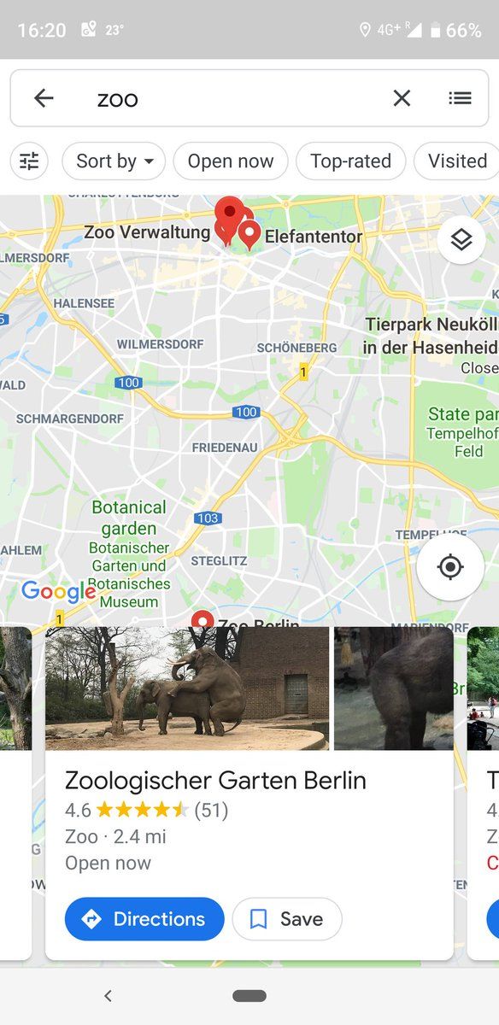
Task: Open Zoologischer Garten Berlin place title
Action: [x=215, y=780]
